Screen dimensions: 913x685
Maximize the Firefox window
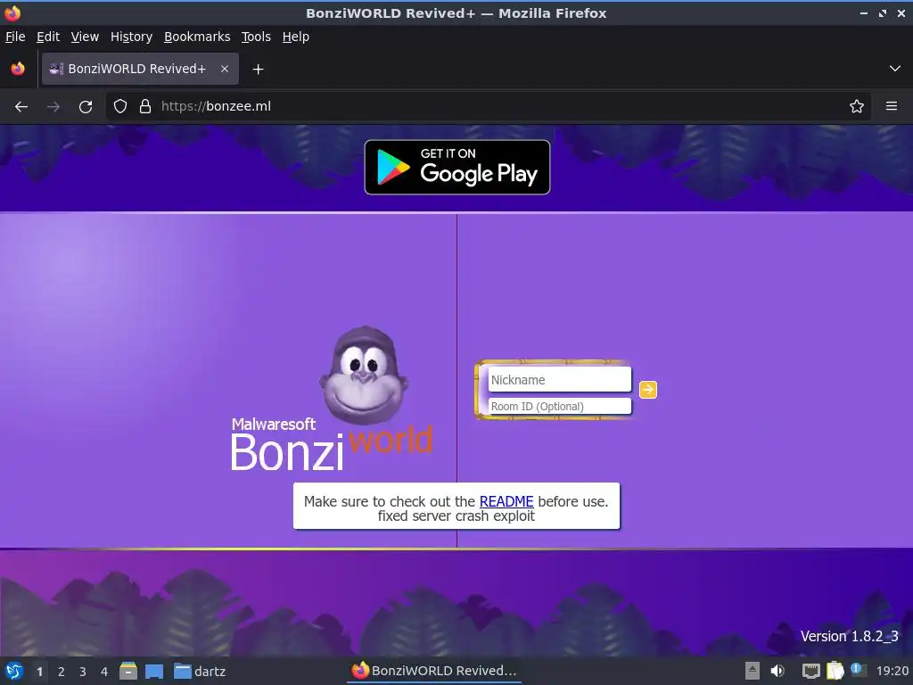[883, 12]
